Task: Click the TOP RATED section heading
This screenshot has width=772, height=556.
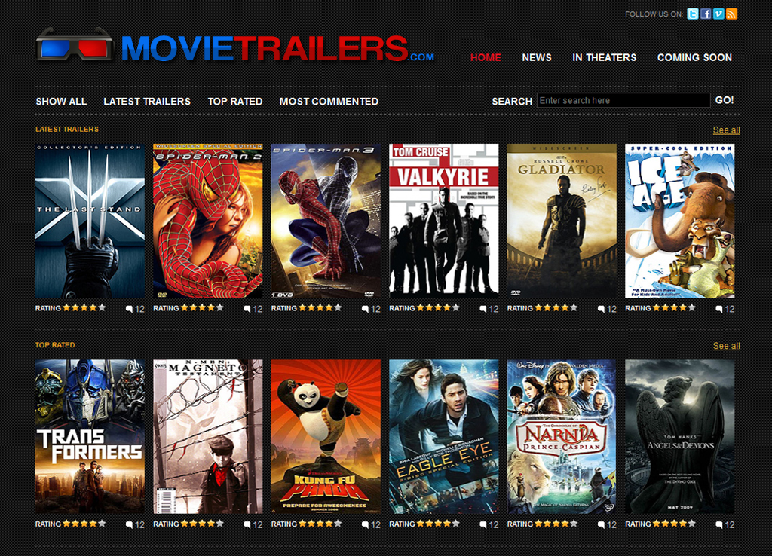Action: coord(55,345)
